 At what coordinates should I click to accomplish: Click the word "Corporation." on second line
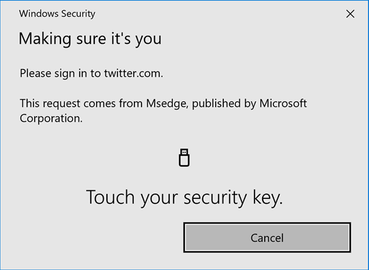point(51,118)
